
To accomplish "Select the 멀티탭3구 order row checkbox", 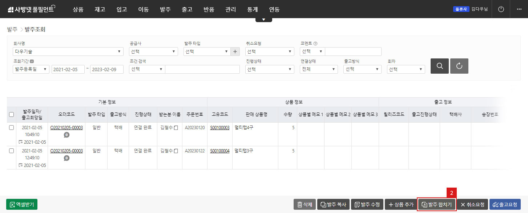I will [x=11, y=151].
